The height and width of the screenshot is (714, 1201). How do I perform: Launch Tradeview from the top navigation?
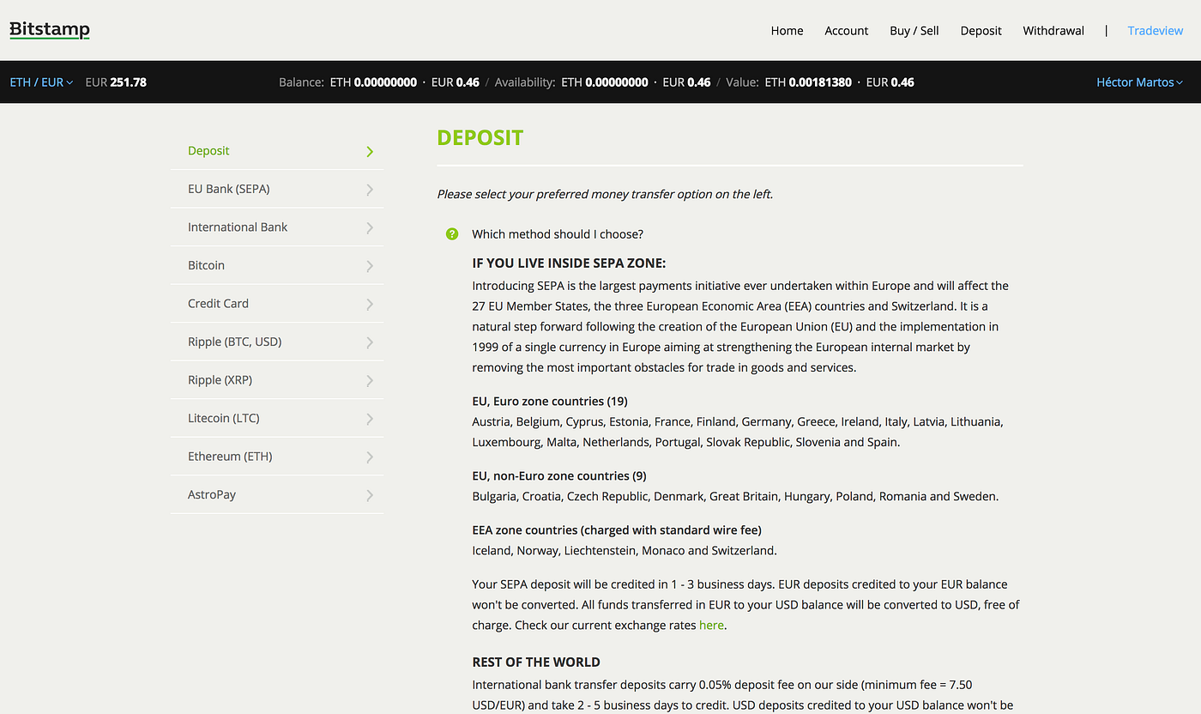[x=1155, y=31]
